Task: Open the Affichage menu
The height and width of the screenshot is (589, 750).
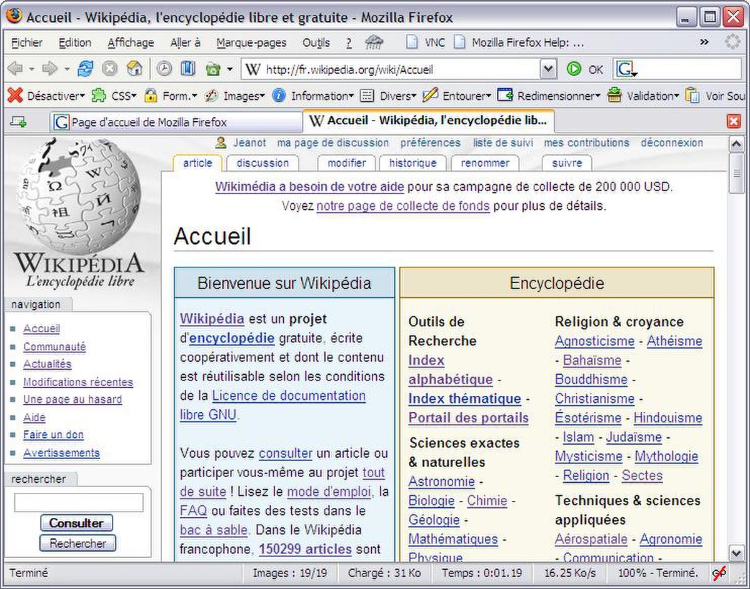Action: [131, 42]
